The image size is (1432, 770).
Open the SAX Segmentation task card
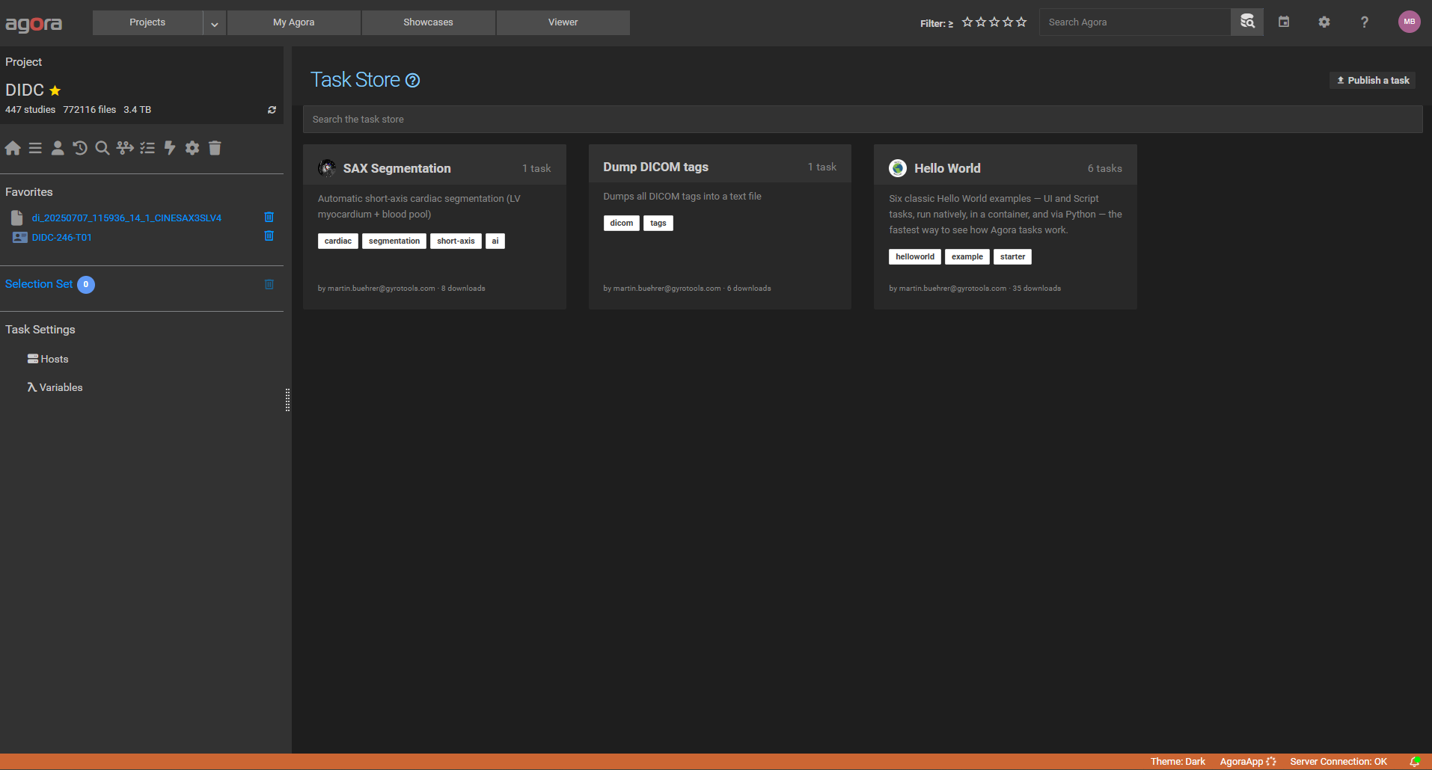pyautogui.click(x=435, y=227)
